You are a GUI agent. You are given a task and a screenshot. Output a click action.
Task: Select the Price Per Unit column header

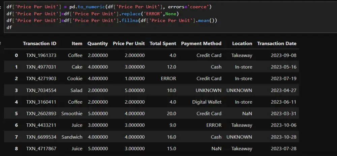tap(129, 43)
